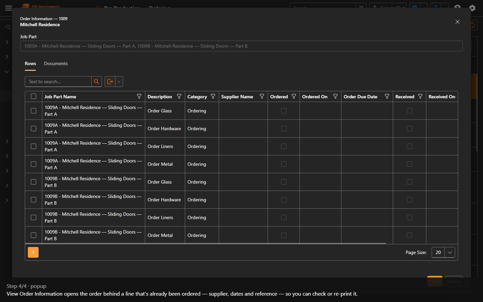This screenshot has width=483, height=302.
Task: Click the export rows icon button
Action: click(x=110, y=82)
